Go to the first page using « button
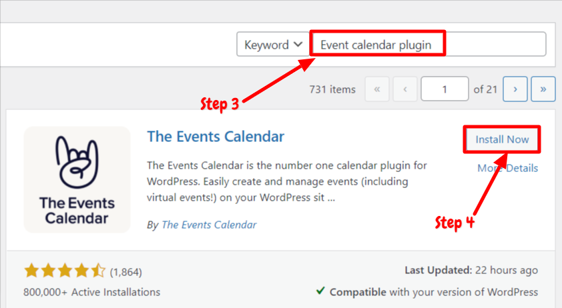Screen dimensions: 562x308 tap(377, 89)
